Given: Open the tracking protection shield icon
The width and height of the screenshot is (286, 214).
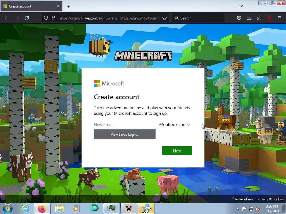Looking at the screenshot, I should coord(46,18).
